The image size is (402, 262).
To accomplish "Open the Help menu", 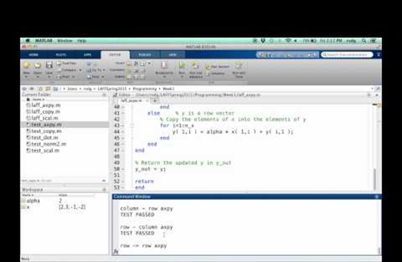I will tap(82, 41).
